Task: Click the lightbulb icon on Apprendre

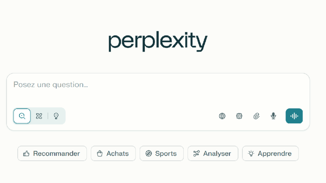Action: click(x=251, y=154)
